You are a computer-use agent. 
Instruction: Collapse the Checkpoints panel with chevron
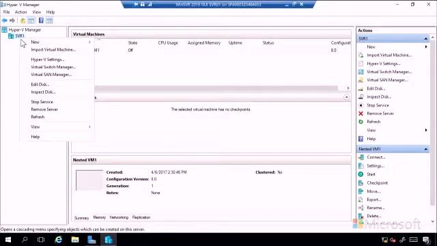point(346,97)
